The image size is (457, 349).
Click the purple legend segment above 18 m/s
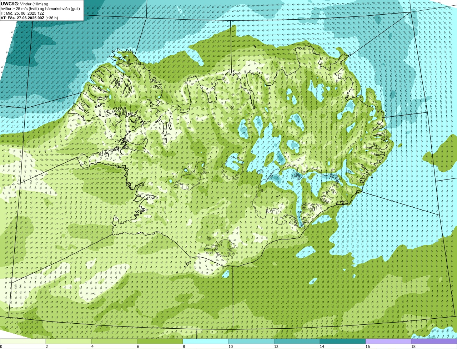(x=434, y=342)
